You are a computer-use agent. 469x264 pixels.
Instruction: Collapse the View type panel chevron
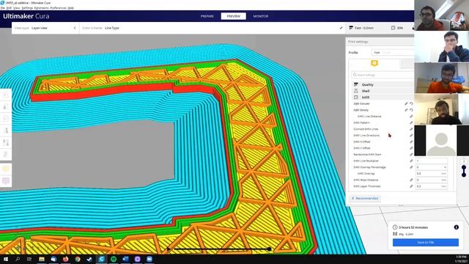[75, 28]
